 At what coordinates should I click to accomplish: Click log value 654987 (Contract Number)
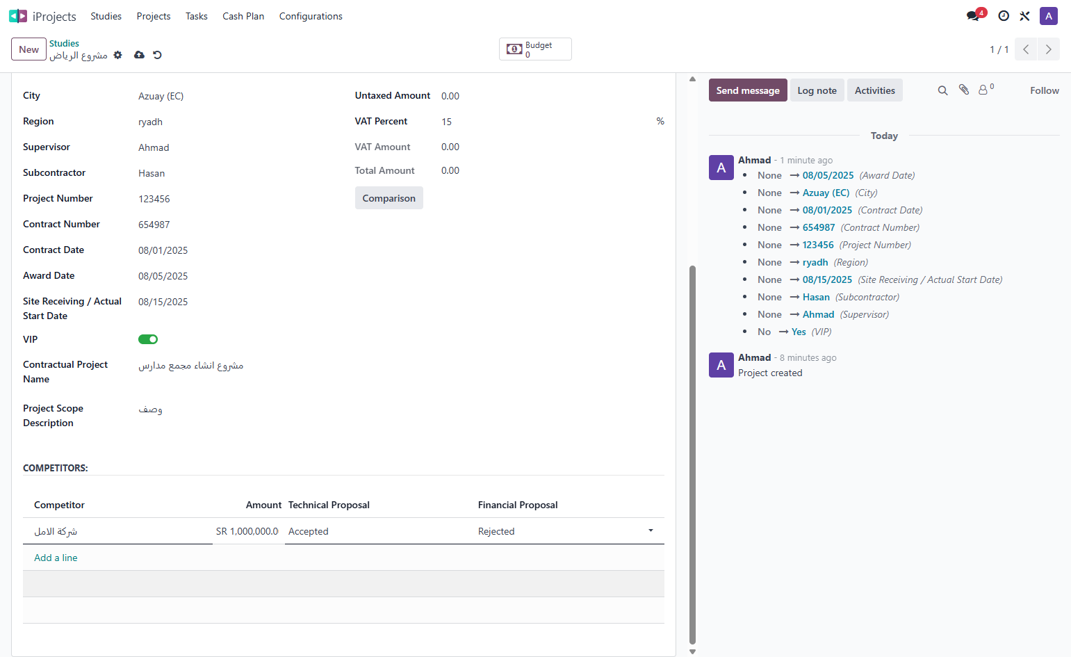click(x=819, y=227)
